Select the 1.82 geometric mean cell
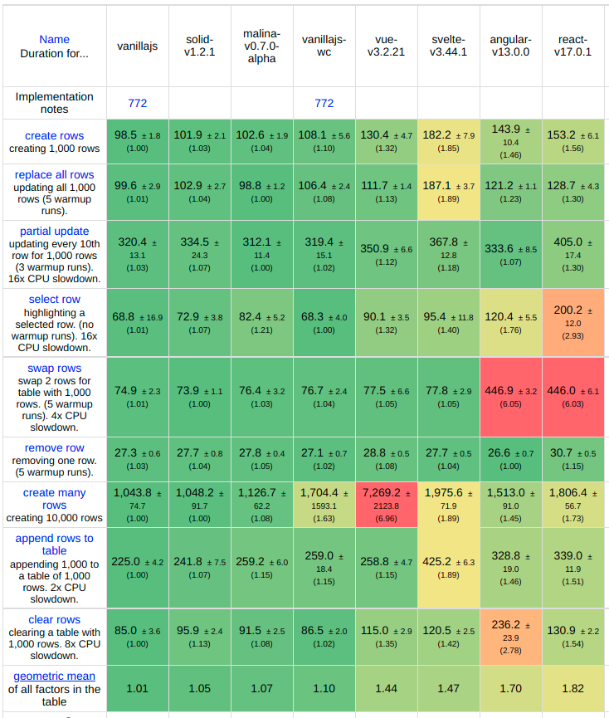 pyautogui.click(x=572, y=688)
